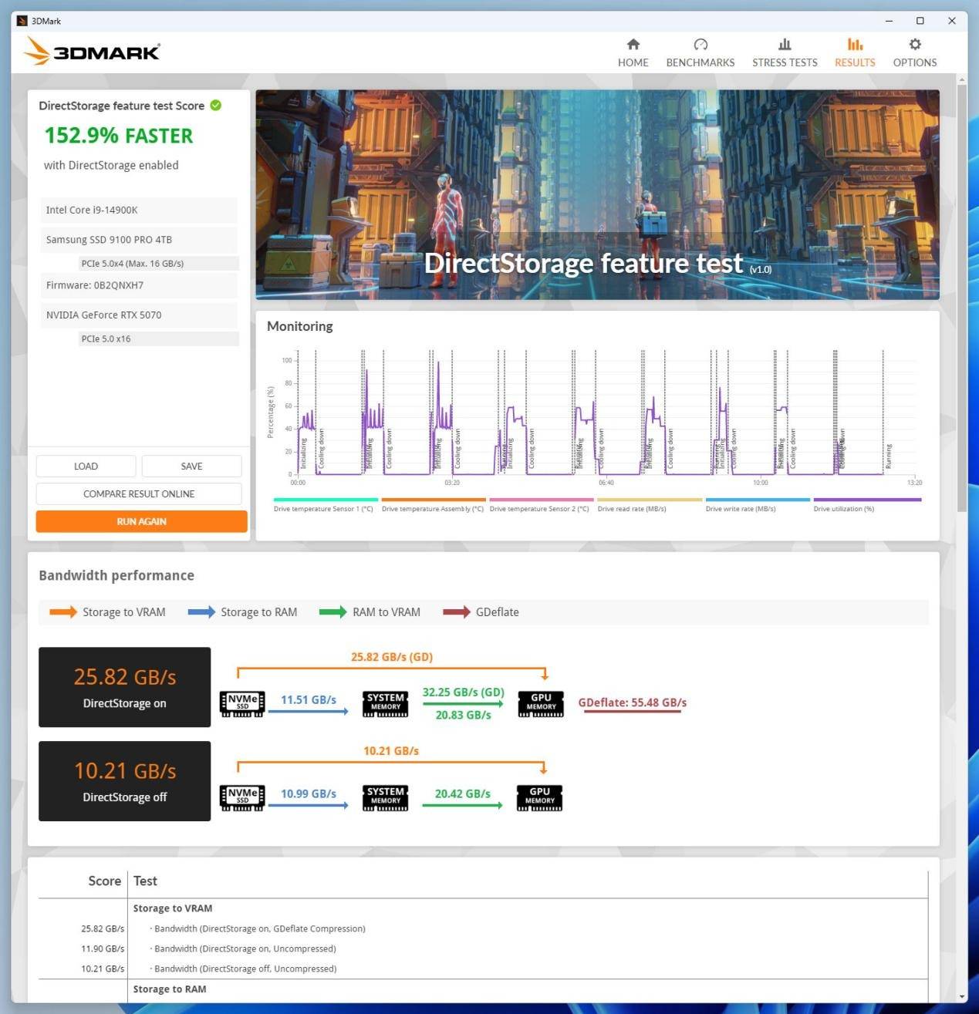The width and height of the screenshot is (979, 1014).
Task: Toggle Drive read rate legend line
Action: tap(649, 500)
